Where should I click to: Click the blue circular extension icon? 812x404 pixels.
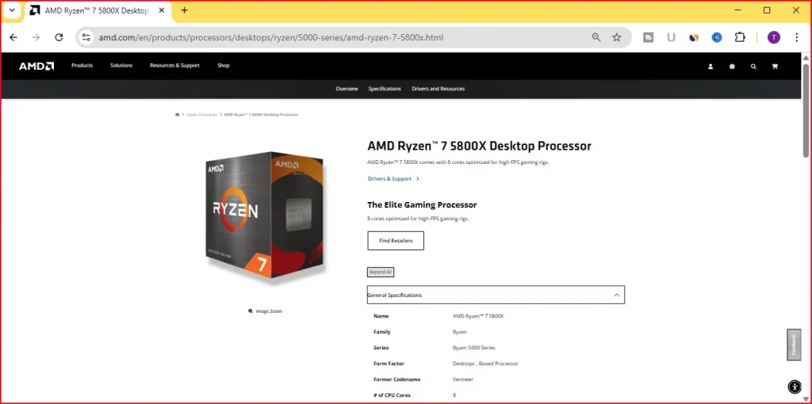coord(717,37)
